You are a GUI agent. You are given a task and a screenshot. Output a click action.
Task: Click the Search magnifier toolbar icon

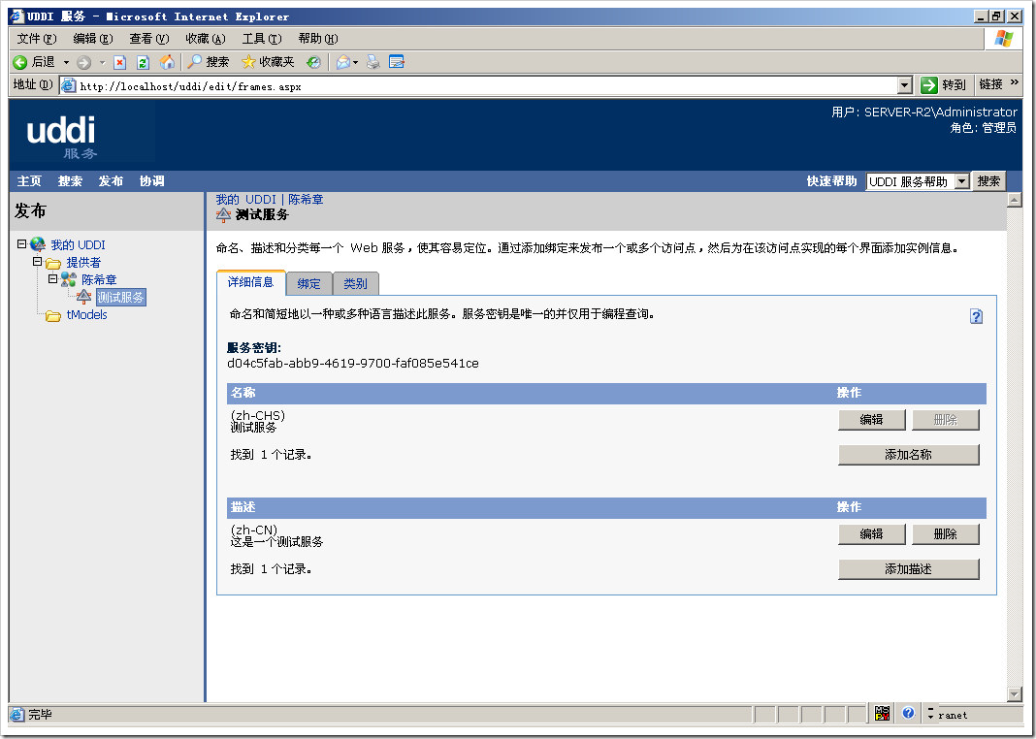tap(195, 62)
